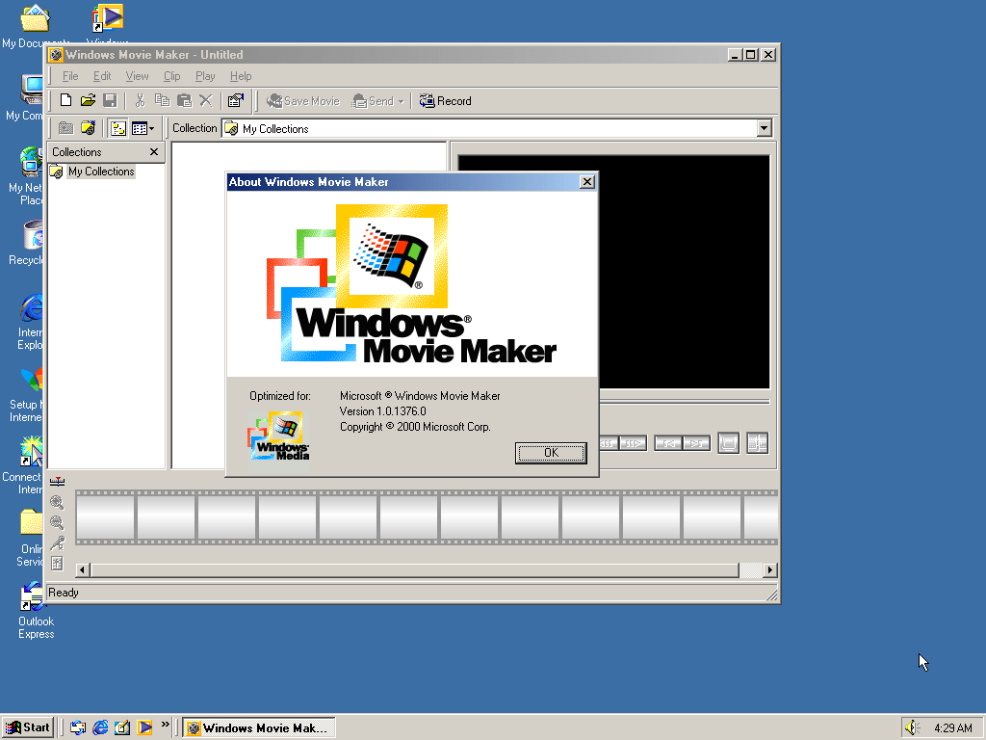The height and width of the screenshot is (740, 986).
Task: Click the storyboard's right scroll arrow
Action: click(x=769, y=570)
